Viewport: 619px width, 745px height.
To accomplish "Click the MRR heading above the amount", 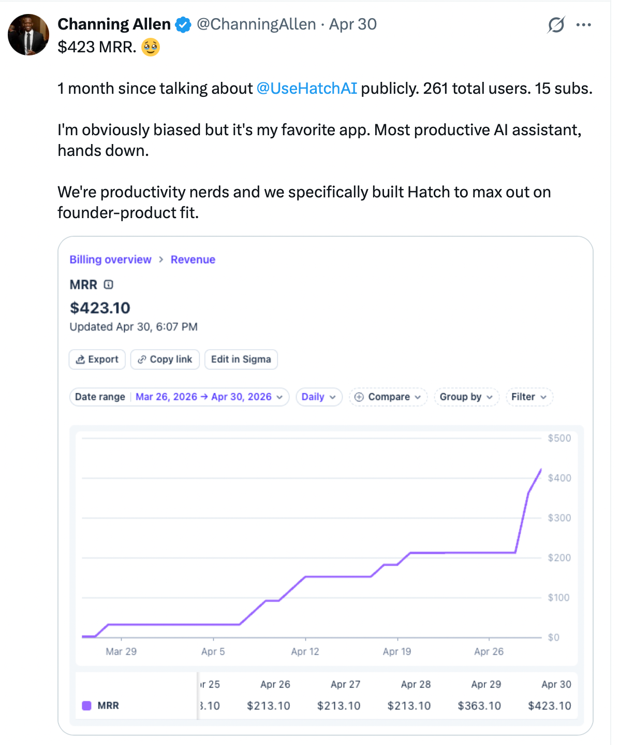I will pos(83,284).
